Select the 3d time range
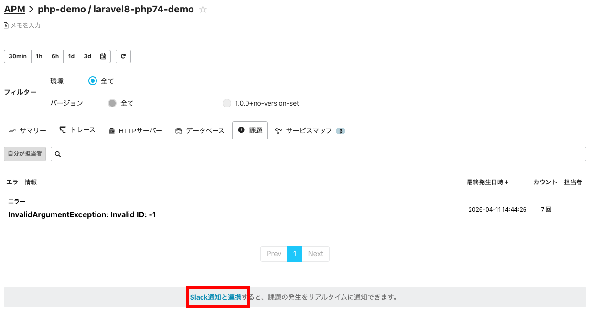The image size is (589, 311). pos(87,56)
